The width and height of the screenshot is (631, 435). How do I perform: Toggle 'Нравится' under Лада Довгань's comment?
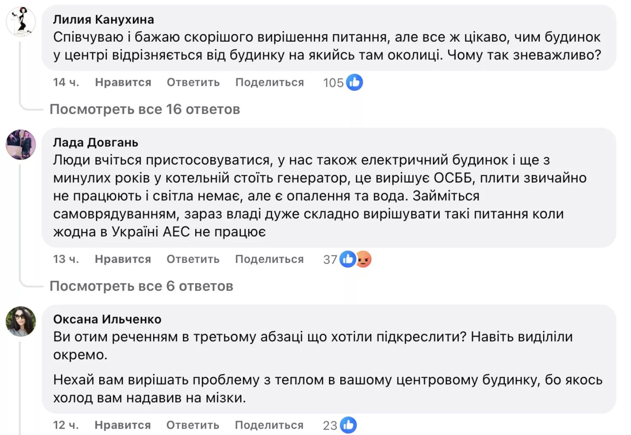click(123, 259)
